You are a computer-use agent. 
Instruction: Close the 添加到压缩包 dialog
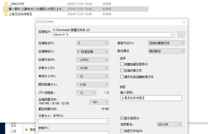tap(184, 22)
